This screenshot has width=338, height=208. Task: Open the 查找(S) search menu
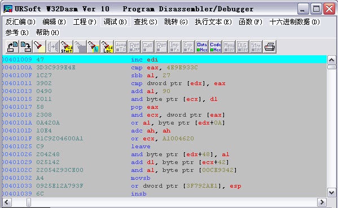(146, 22)
